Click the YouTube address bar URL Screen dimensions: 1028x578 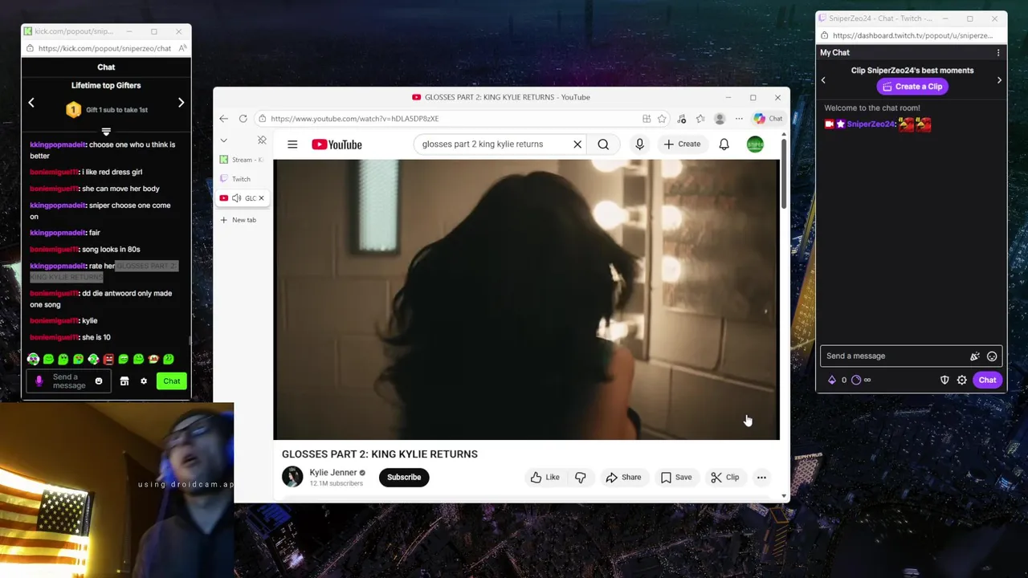[x=354, y=119]
